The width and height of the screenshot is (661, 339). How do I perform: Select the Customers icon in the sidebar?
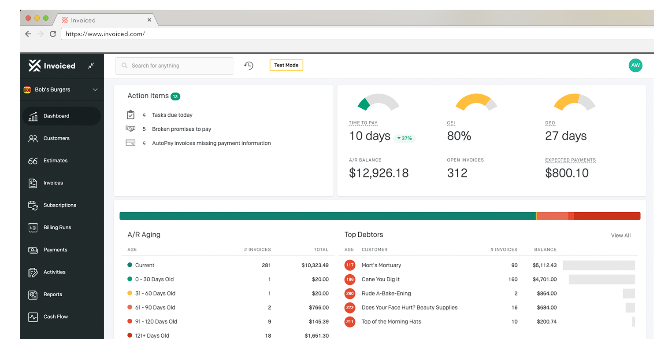point(33,138)
